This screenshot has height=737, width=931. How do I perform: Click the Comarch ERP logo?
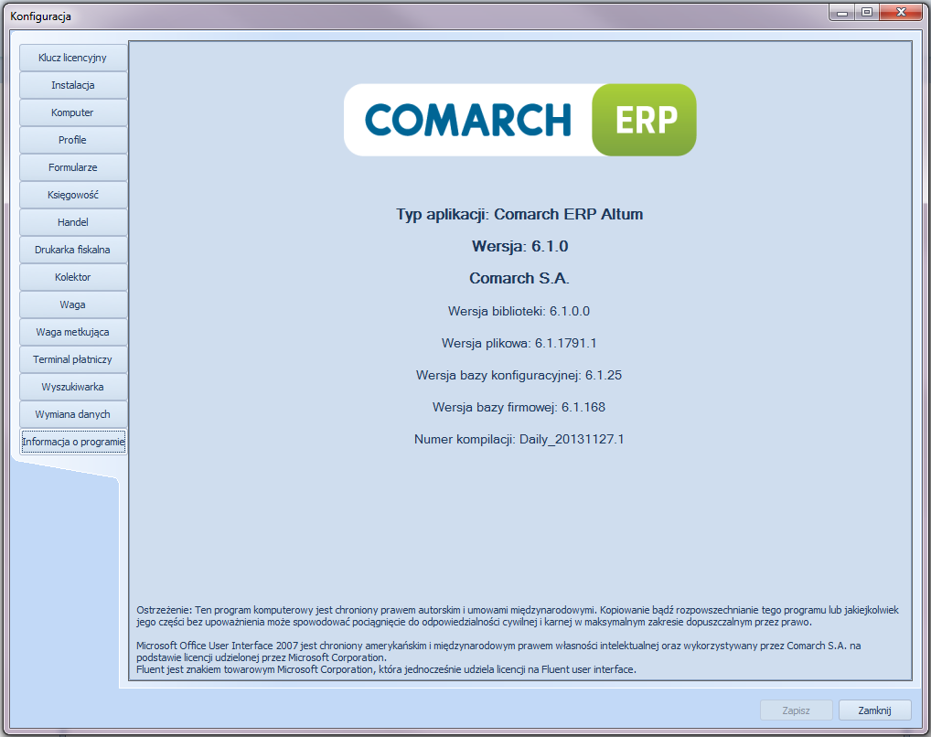click(x=520, y=120)
